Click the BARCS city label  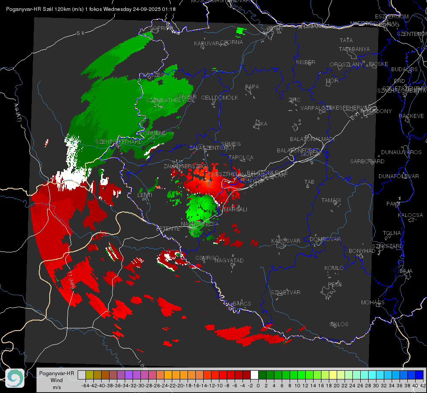coord(242,303)
